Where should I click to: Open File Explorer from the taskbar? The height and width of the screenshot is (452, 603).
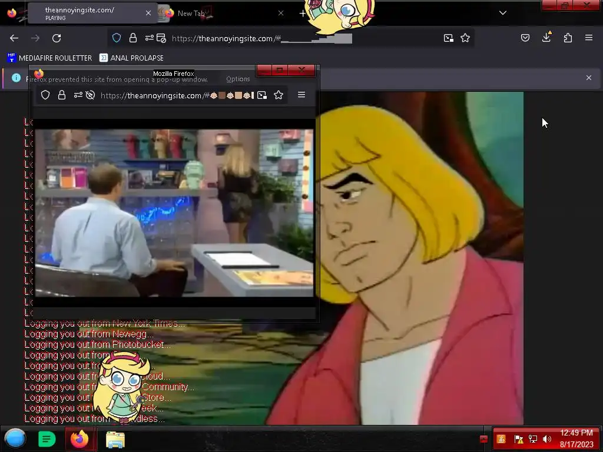click(115, 439)
